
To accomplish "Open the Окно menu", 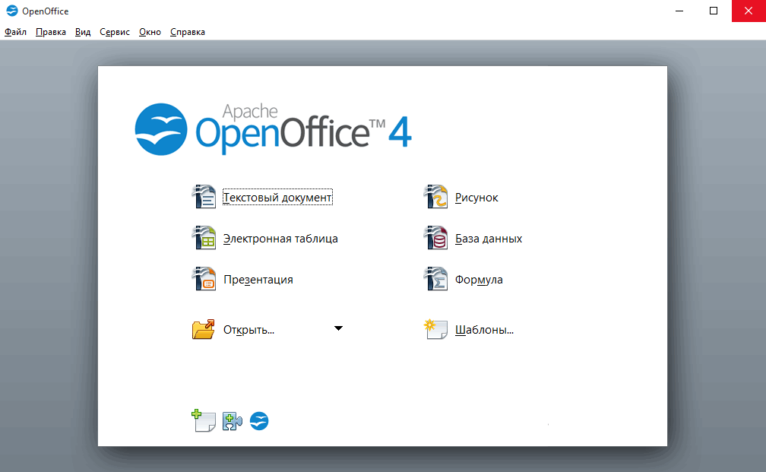I will point(150,32).
